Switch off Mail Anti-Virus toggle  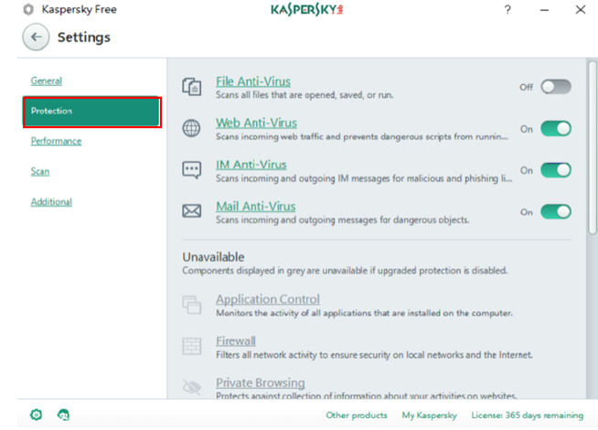pyautogui.click(x=556, y=211)
